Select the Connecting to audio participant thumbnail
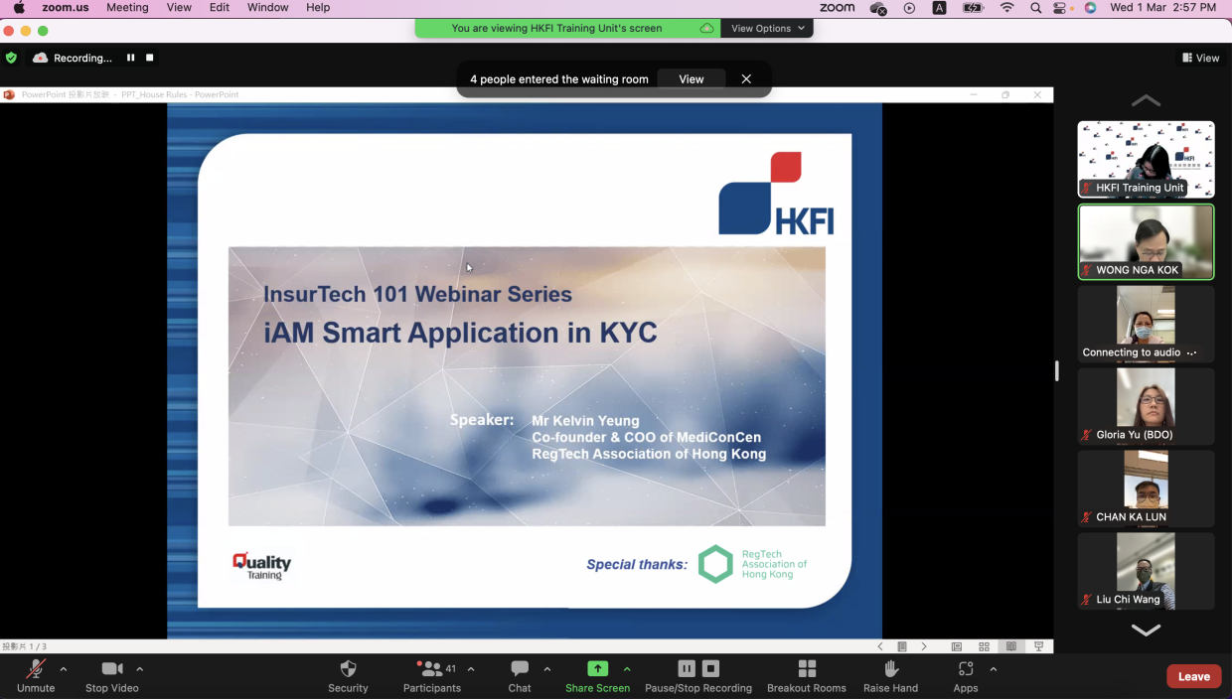 tap(1146, 324)
